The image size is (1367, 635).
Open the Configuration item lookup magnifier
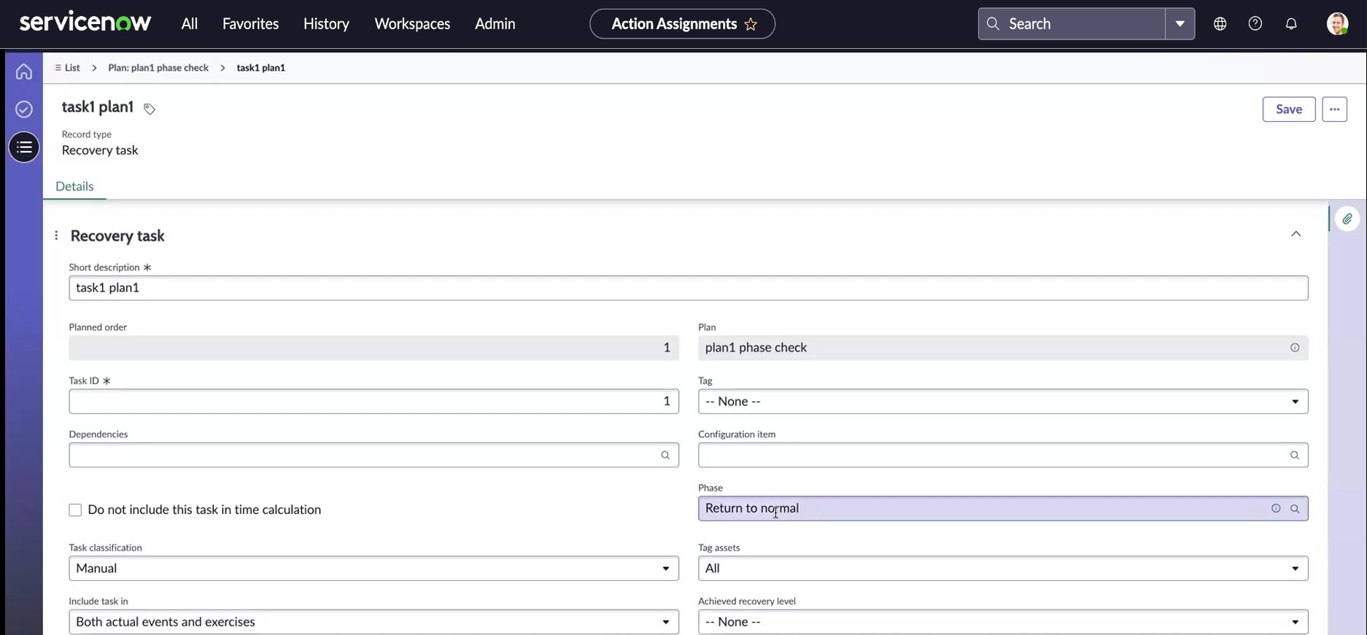(1295, 455)
